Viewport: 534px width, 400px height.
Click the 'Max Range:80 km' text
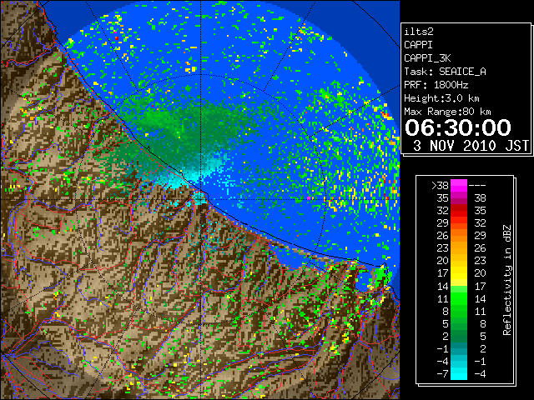[447, 112]
